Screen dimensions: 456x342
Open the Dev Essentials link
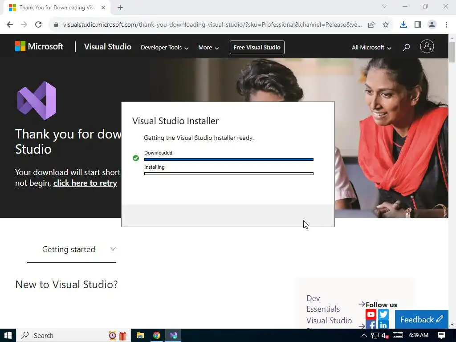tap(323, 303)
